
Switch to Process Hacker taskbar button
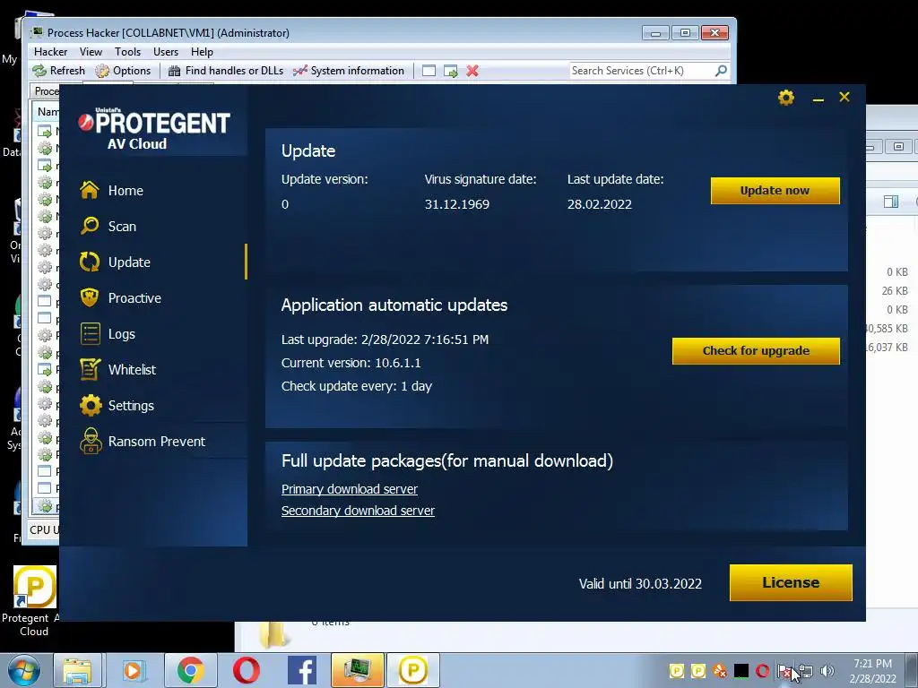coord(357,670)
